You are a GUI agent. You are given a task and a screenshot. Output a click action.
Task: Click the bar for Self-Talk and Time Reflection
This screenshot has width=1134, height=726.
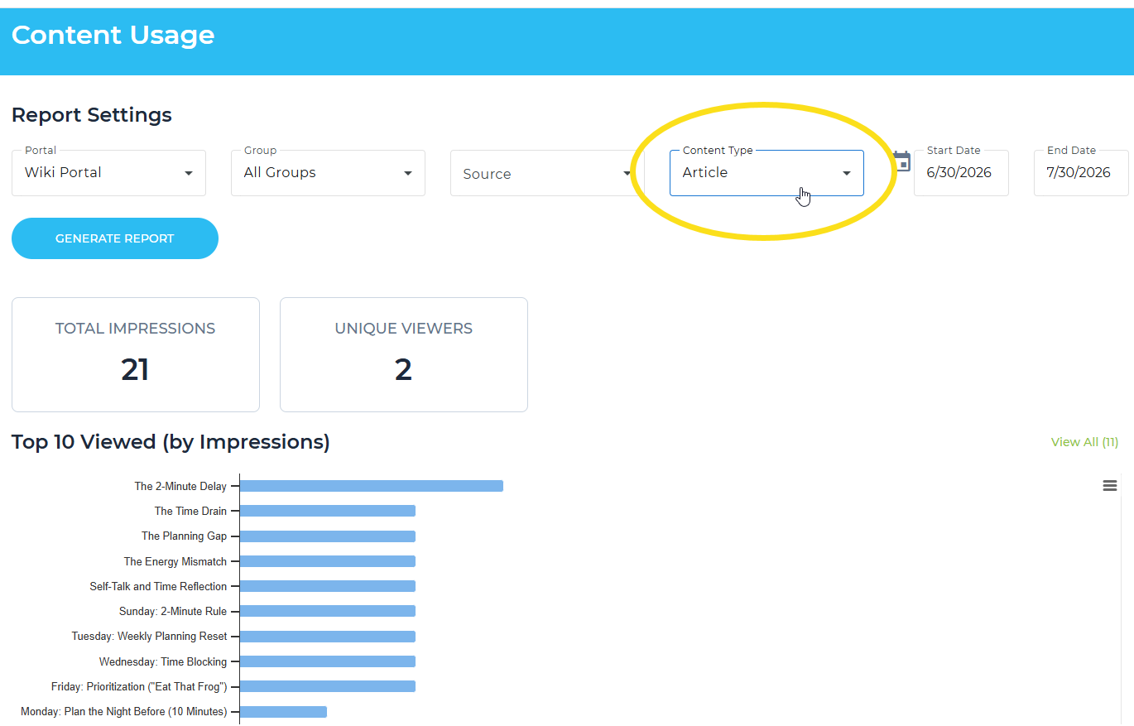[328, 586]
